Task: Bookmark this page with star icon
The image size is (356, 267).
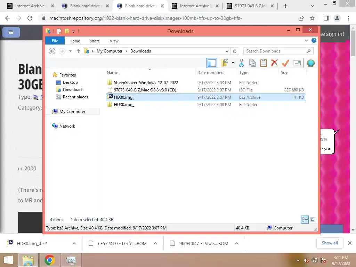Action: [312, 18]
